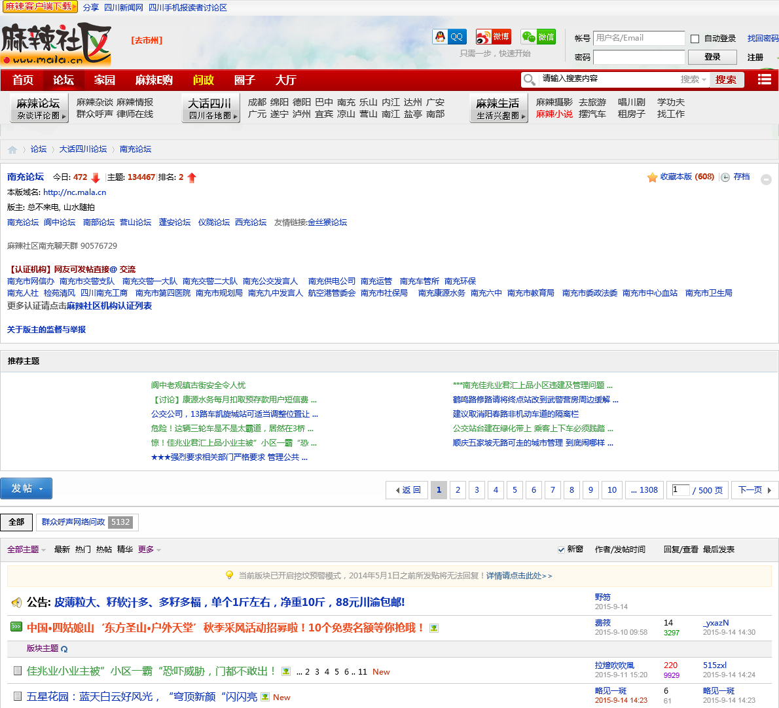This screenshot has width=779, height=708.
Task: Toggle the 新窗 checkbox
Action: 561,550
